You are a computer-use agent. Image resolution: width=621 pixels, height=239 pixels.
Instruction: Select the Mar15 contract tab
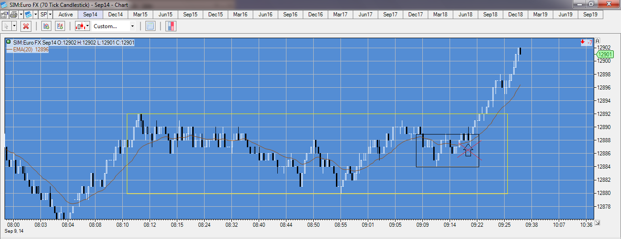coord(140,15)
